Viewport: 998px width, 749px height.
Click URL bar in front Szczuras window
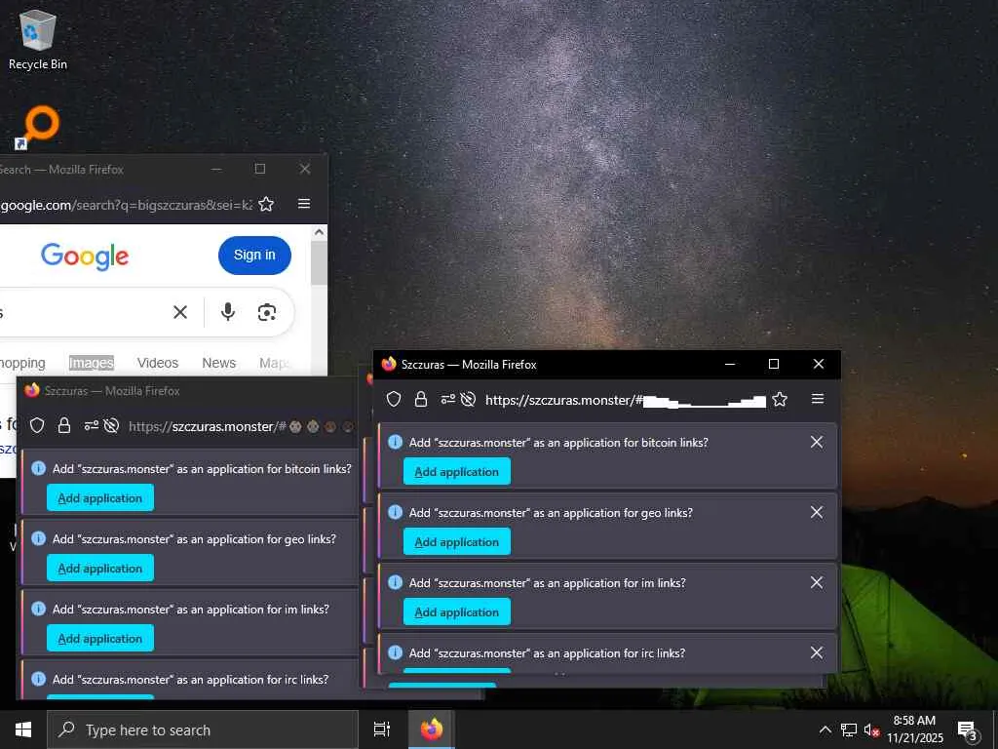click(625, 400)
